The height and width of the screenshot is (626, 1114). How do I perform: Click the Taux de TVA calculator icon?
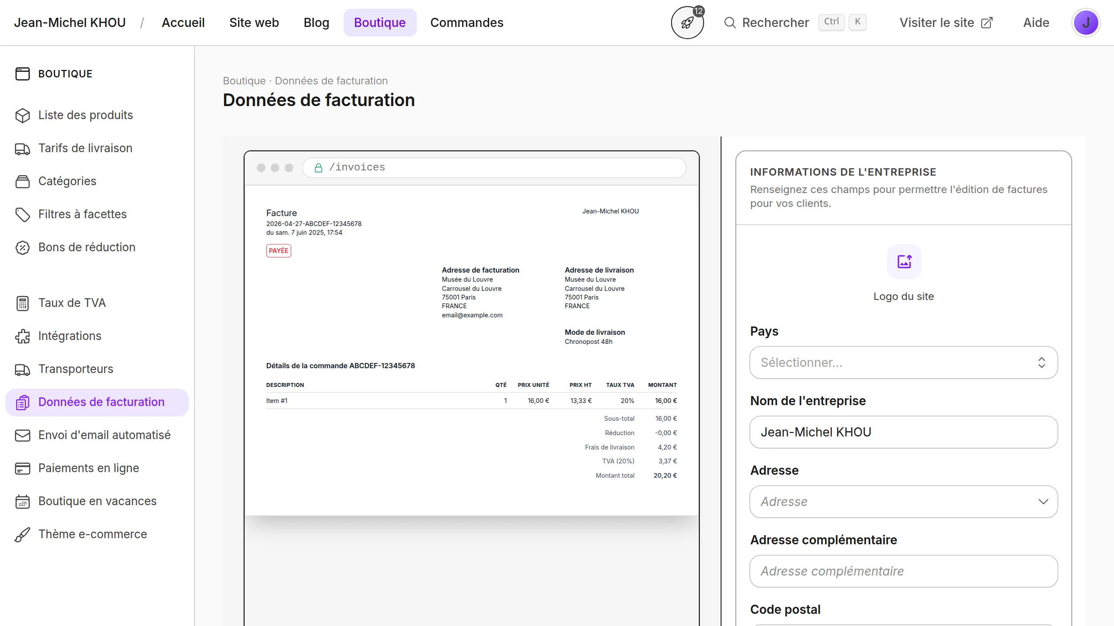(22, 303)
